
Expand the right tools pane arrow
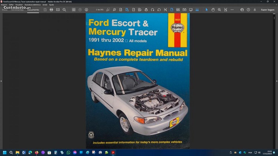pos(277,81)
